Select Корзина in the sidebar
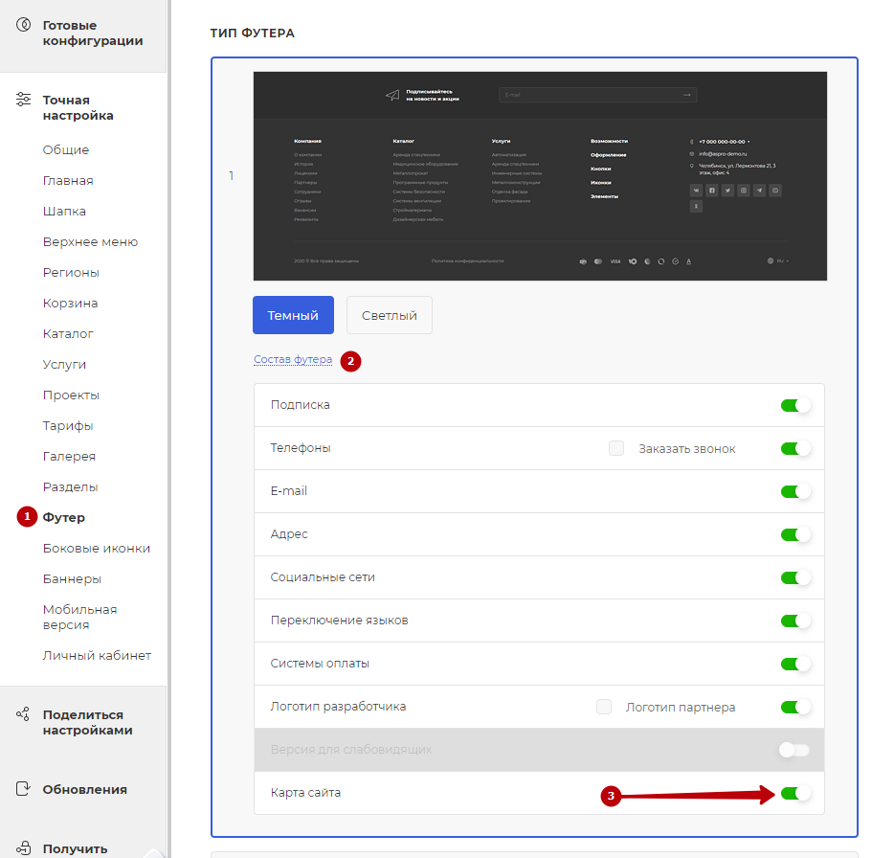The height and width of the screenshot is (858, 872). tap(70, 303)
